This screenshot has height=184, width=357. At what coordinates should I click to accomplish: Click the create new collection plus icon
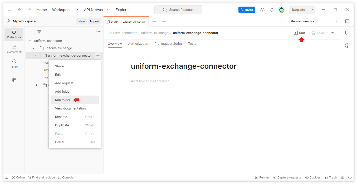[x=30, y=32]
